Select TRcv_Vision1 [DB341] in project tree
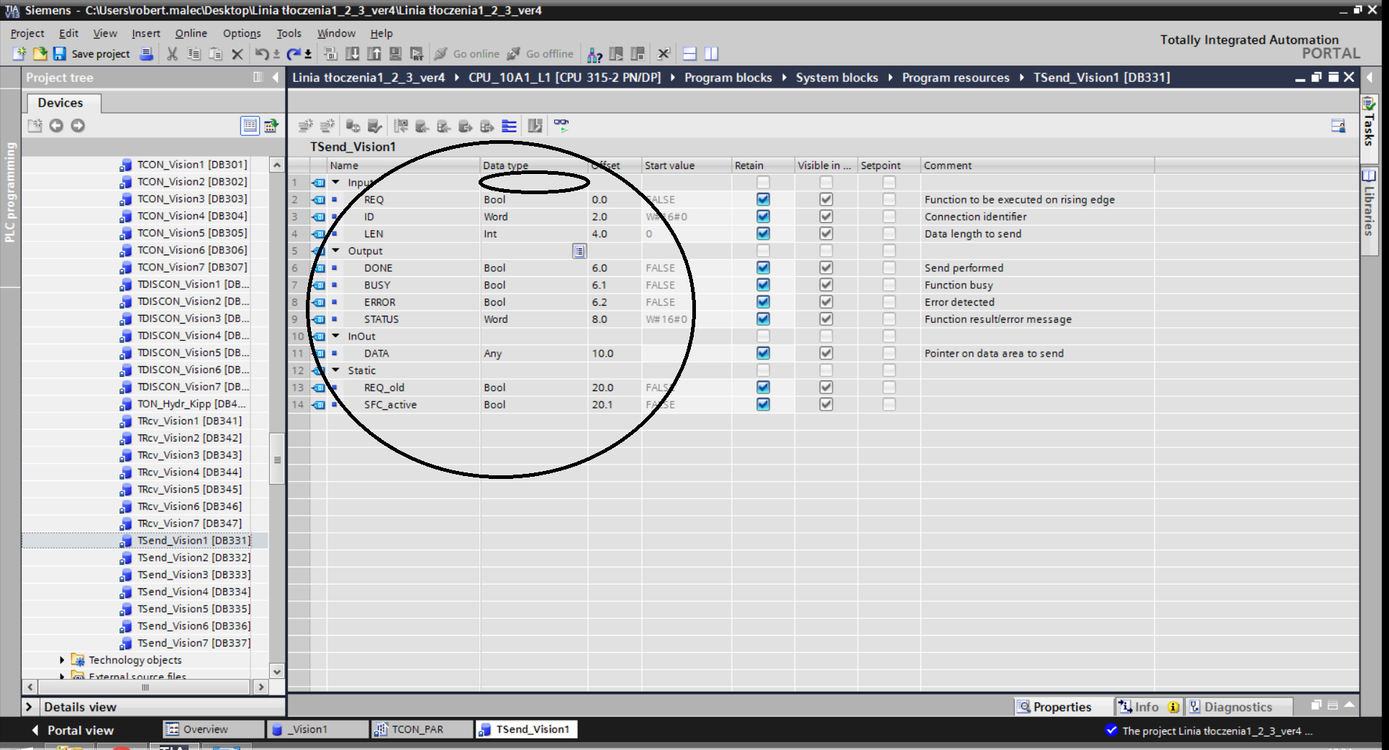 [x=189, y=421]
